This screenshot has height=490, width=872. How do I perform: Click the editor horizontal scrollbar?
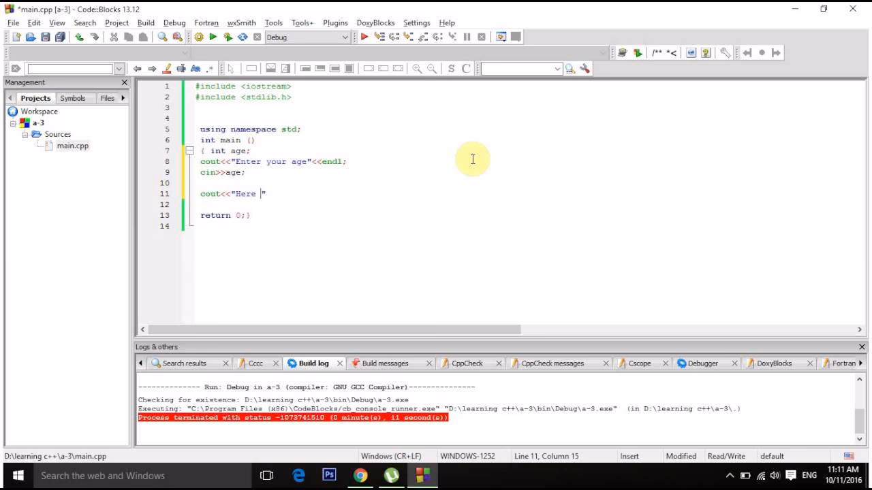point(334,329)
